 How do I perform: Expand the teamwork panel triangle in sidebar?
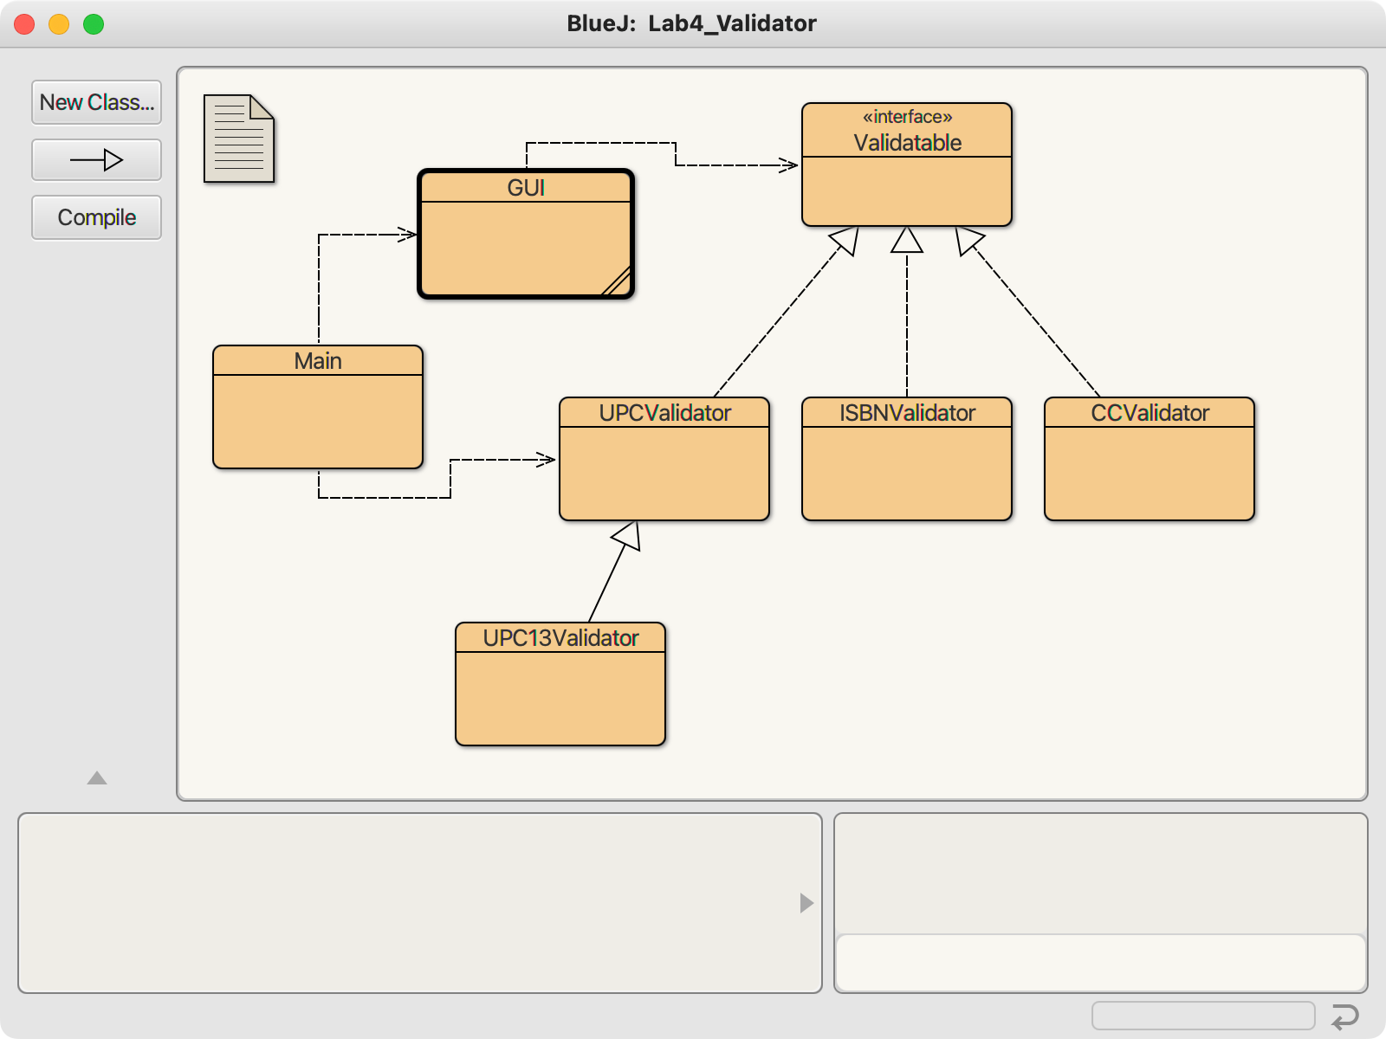[x=97, y=778]
